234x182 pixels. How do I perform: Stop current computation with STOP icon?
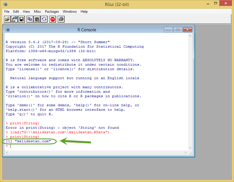pos(53,19)
